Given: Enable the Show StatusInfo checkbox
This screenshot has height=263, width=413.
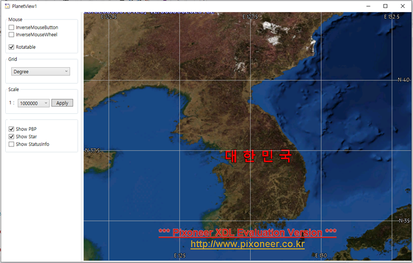Looking at the screenshot, I should click(x=12, y=144).
